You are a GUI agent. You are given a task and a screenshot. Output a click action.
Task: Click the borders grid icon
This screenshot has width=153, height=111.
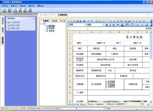coord(132,25)
